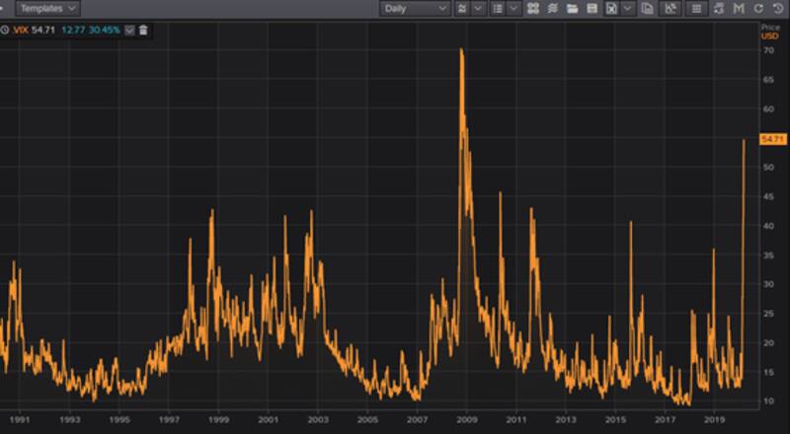The width and height of the screenshot is (790, 434).
Task: Open the Daily interval dropdown
Action: coord(415,8)
